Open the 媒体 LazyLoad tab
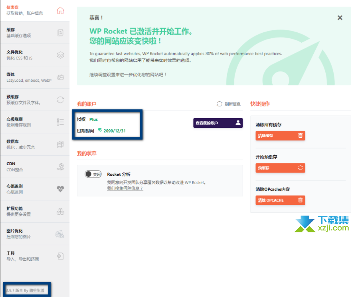Viewport: 356px width, 297px height. point(35,77)
